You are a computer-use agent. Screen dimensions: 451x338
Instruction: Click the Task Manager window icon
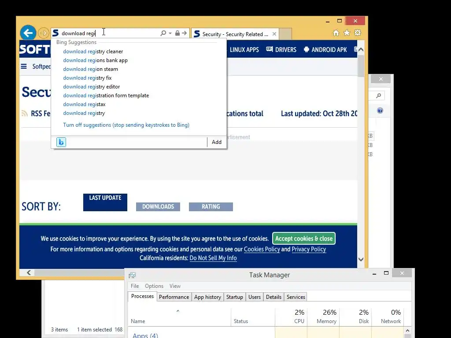pyautogui.click(x=132, y=275)
